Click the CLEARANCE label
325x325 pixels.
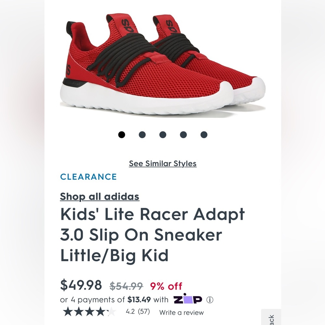88,177
